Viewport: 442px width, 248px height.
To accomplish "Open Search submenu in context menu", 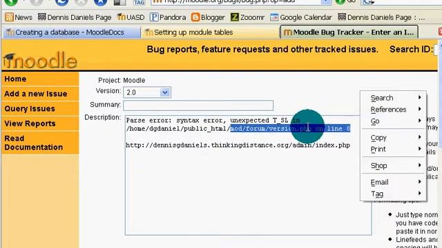I will [x=393, y=98].
